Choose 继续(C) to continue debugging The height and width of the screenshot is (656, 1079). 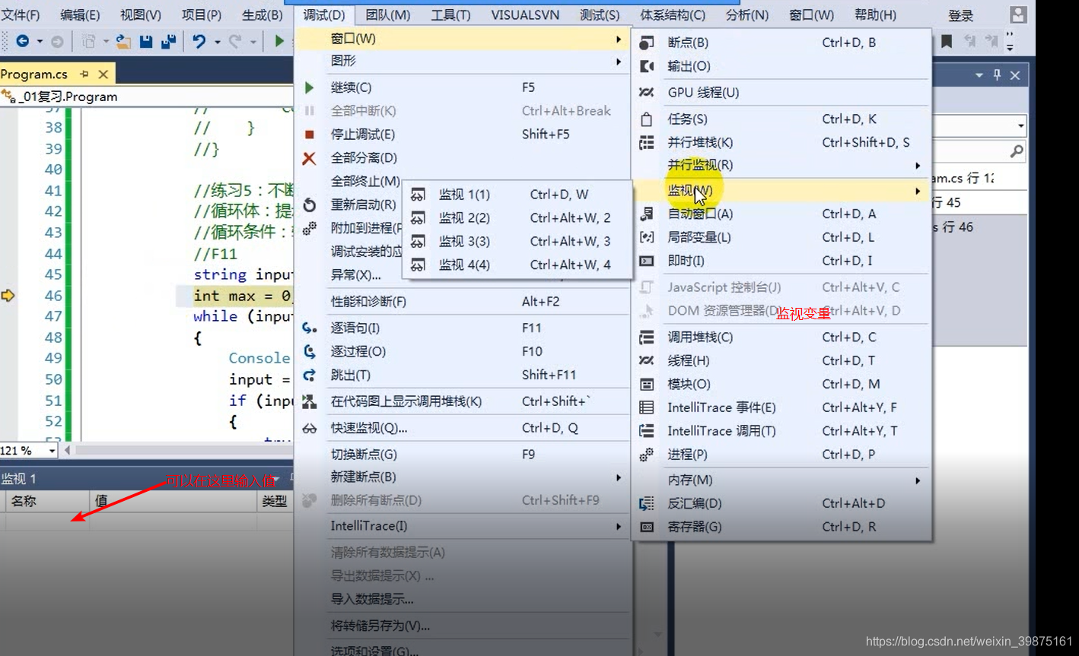coord(463,87)
